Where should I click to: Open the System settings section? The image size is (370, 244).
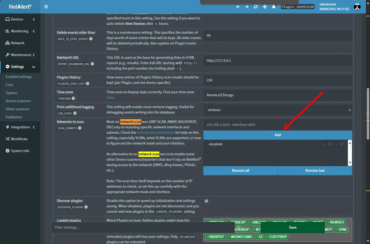[x=11, y=93]
